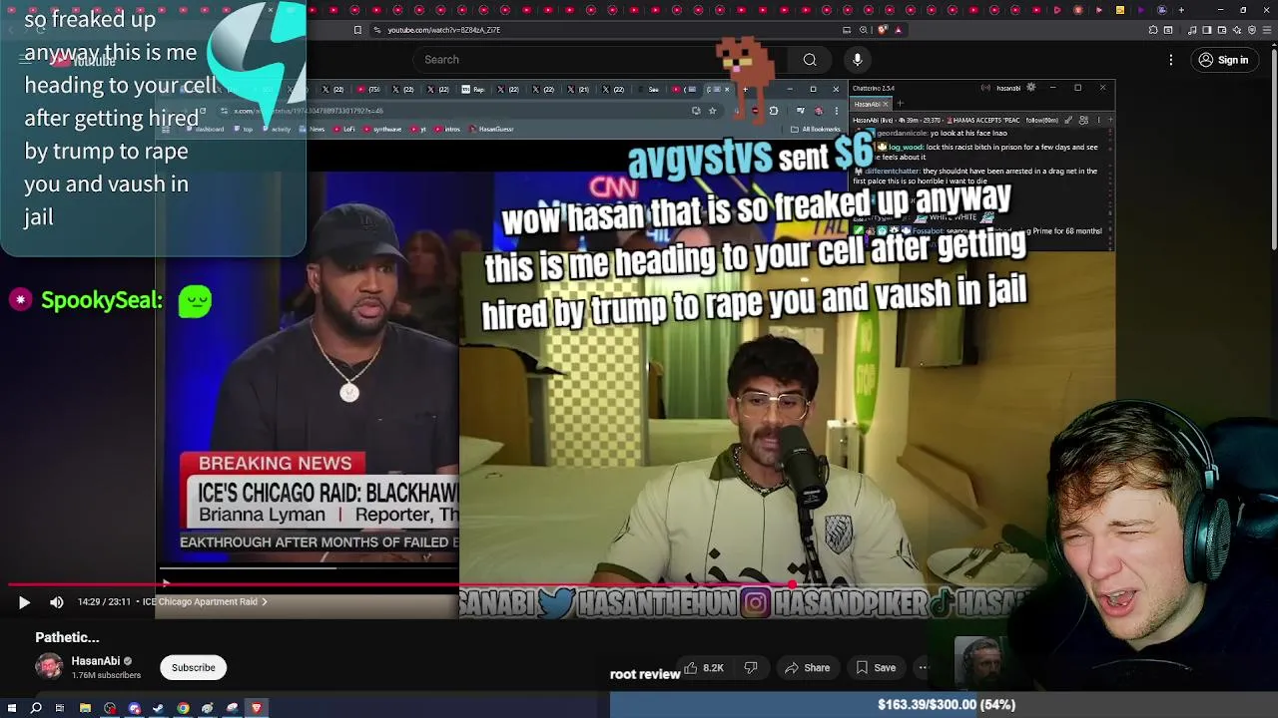Image resolution: width=1278 pixels, height=718 pixels.
Task: Open the synthwave bookmark
Action: [382, 129]
